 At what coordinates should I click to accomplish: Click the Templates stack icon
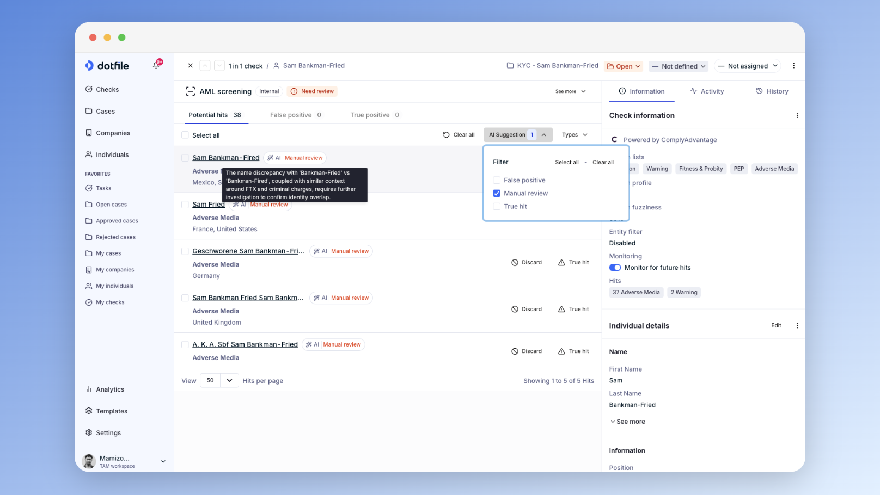pyautogui.click(x=89, y=411)
